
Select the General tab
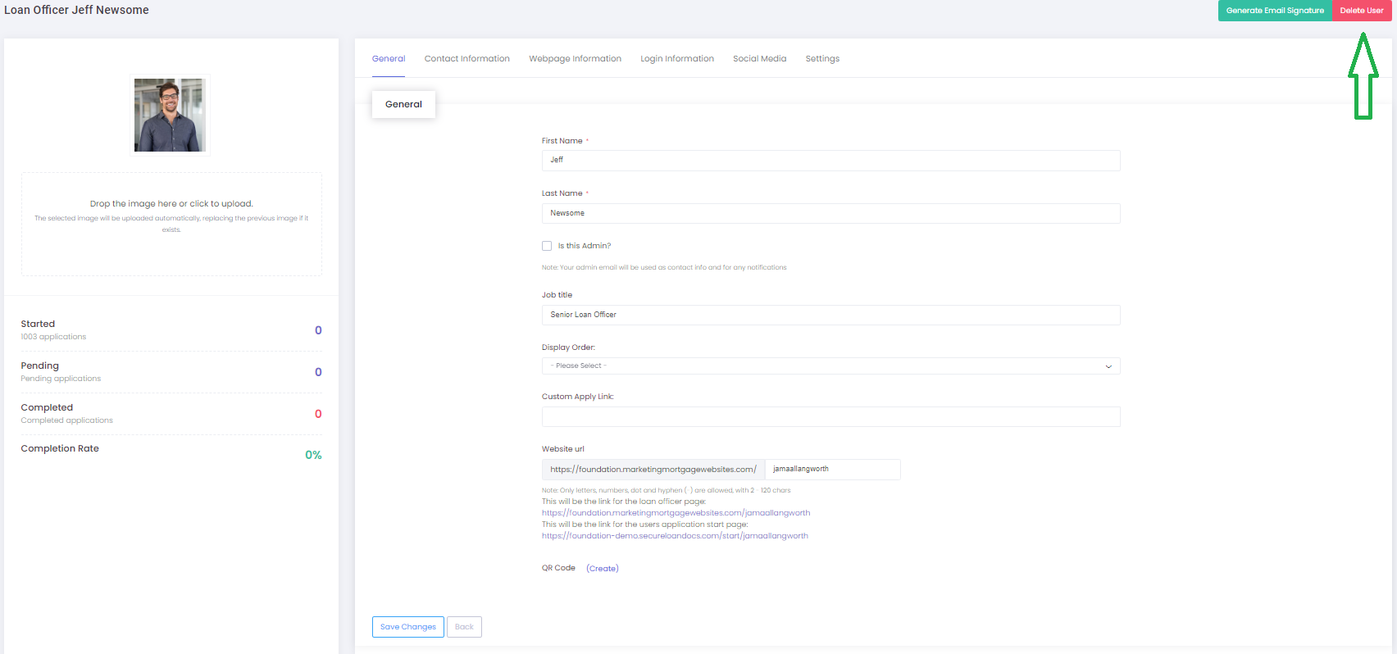click(x=388, y=59)
